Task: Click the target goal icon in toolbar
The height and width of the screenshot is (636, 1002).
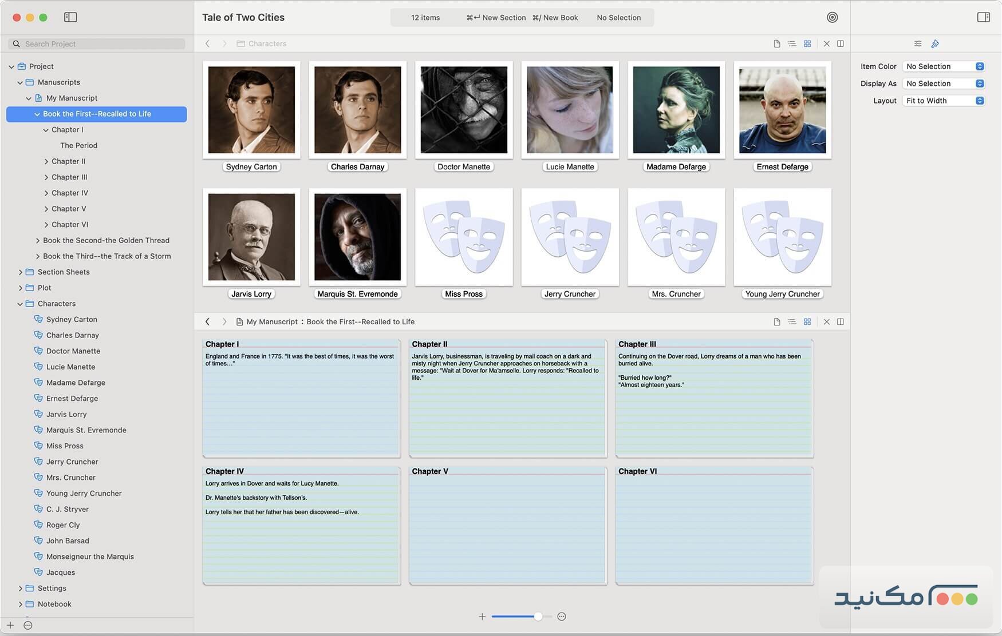Action: 832,17
